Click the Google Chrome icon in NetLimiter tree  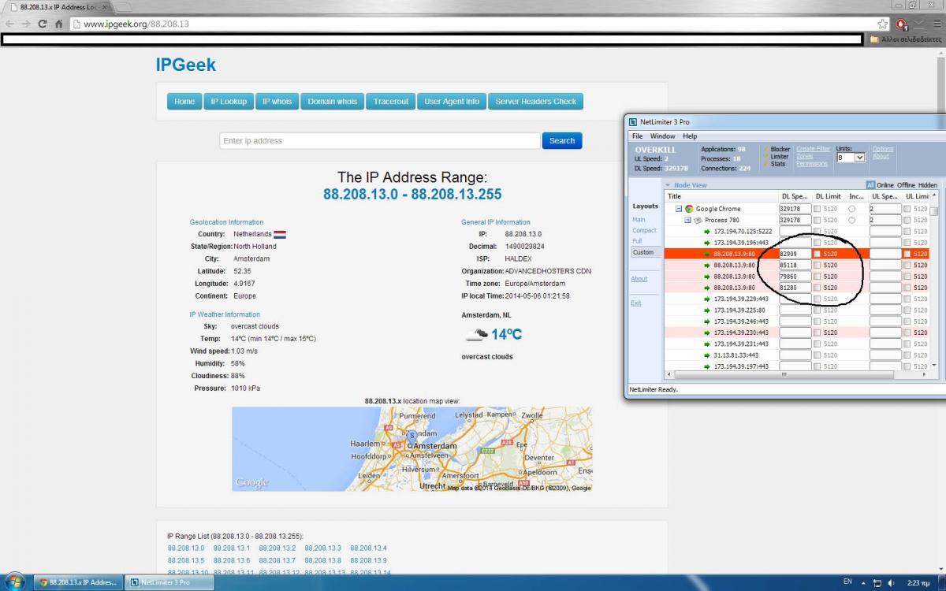[689, 209]
